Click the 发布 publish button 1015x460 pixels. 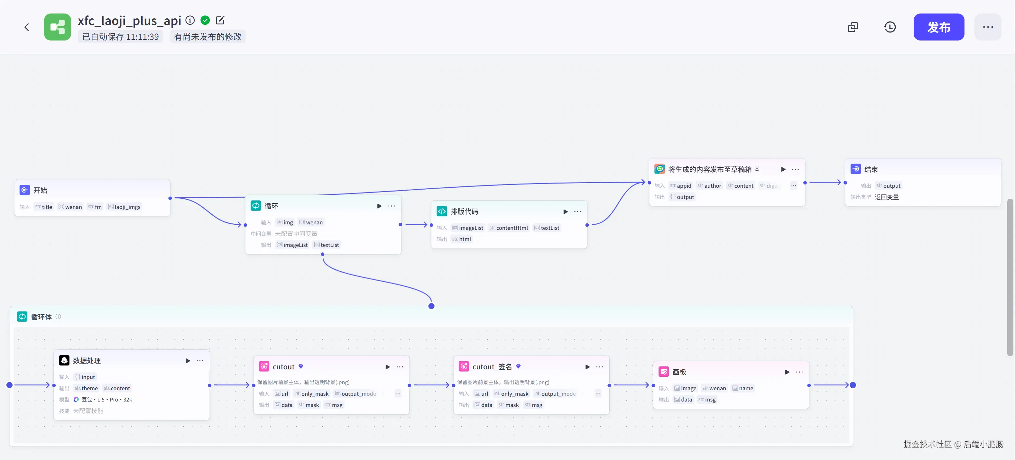pyautogui.click(x=938, y=27)
